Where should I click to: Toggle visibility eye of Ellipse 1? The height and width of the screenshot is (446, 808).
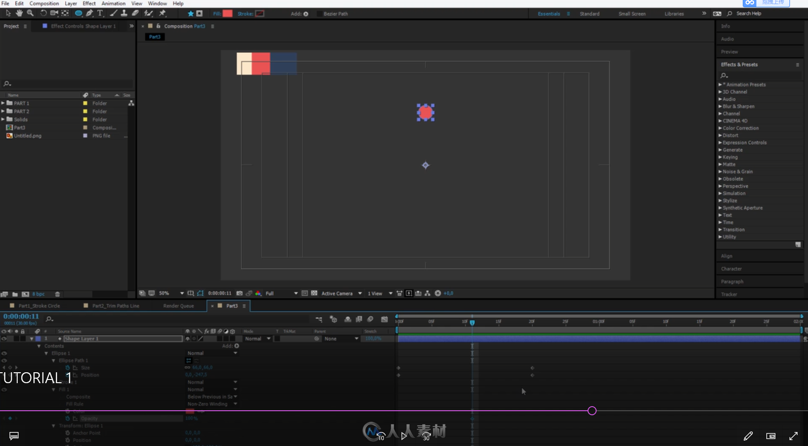4,353
